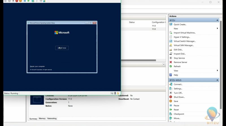Expand the View submenu arrow
226x126 pixels.
coord(217,71)
